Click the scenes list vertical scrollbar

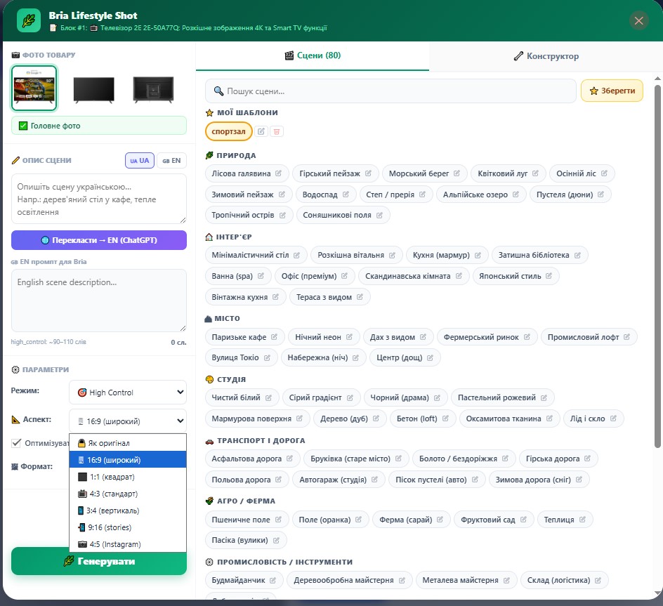tap(657, 266)
